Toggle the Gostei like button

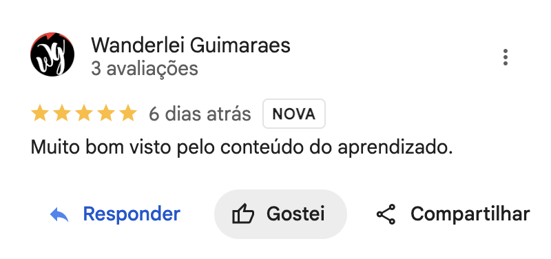coord(280,214)
